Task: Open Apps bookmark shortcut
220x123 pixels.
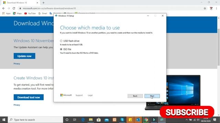Action: [x=6, y=13]
